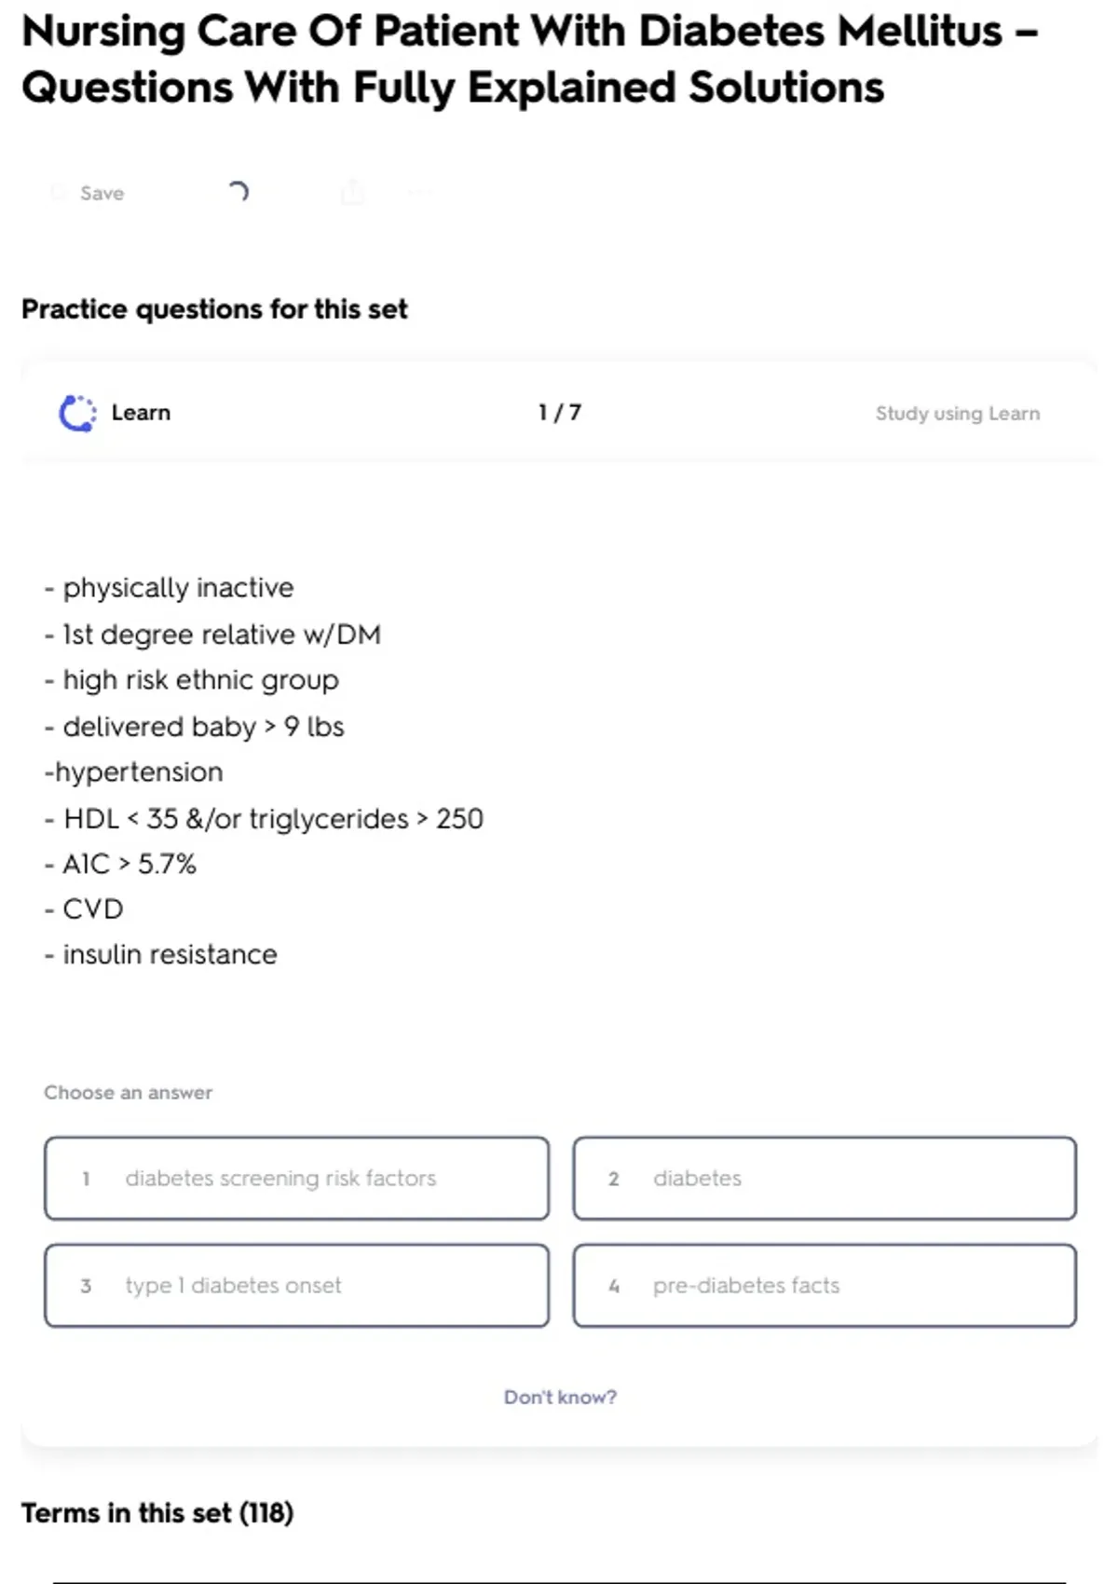Click the "Learn" mode label
Screen dimensions: 1118x1584
click(141, 413)
